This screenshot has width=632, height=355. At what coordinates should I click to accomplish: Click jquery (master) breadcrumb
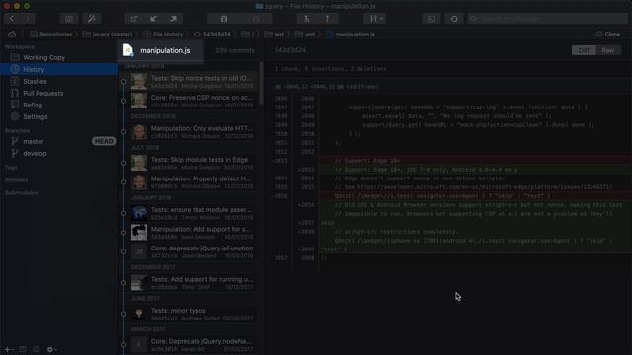(108, 35)
